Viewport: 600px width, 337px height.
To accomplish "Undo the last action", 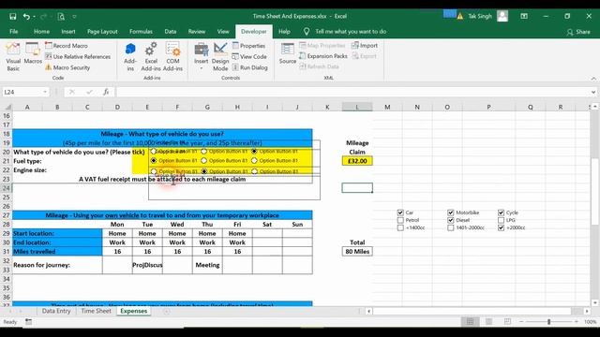I will click(26, 17).
